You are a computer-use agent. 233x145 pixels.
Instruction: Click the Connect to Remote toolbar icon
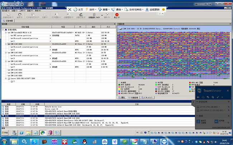pyautogui.click(x=8, y=15)
